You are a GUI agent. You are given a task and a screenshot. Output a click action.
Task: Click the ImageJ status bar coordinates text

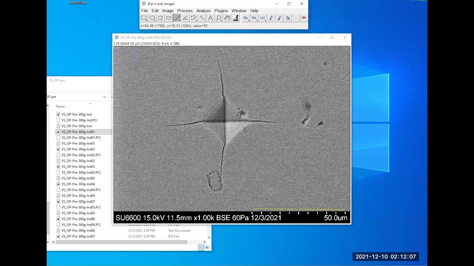pyautogui.click(x=174, y=26)
